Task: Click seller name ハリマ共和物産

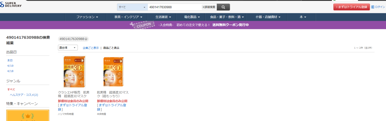Action: point(65,114)
